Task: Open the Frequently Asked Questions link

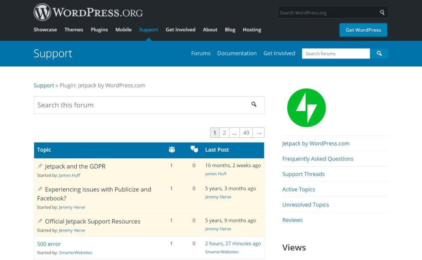Action: point(317,159)
